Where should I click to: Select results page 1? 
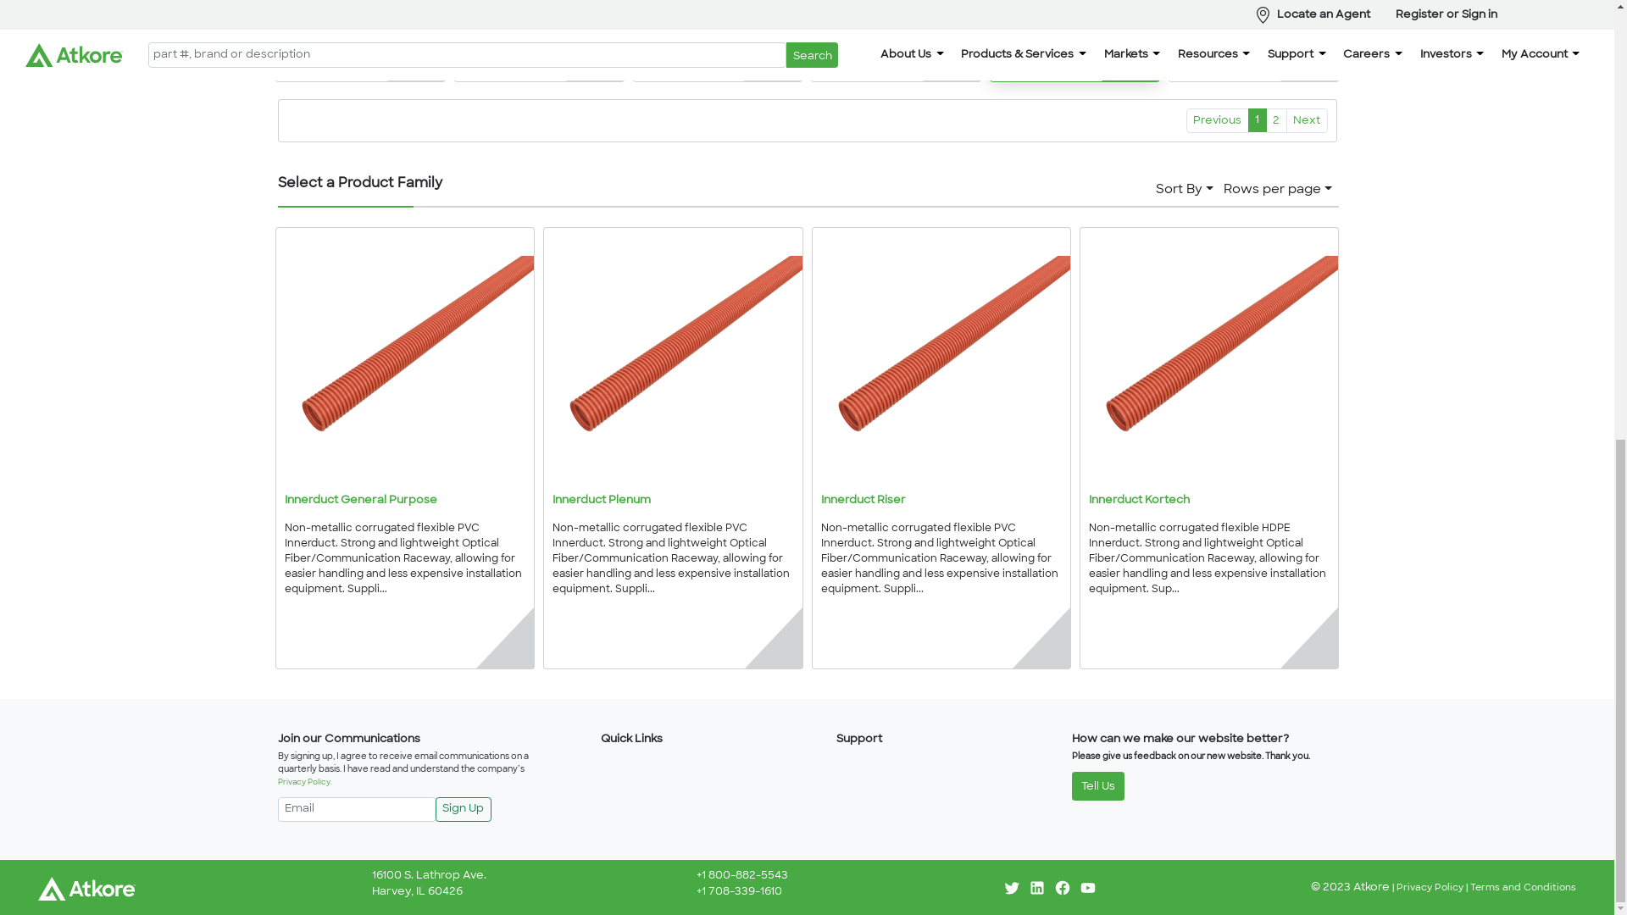pyautogui.click(x=1258, y=120)
